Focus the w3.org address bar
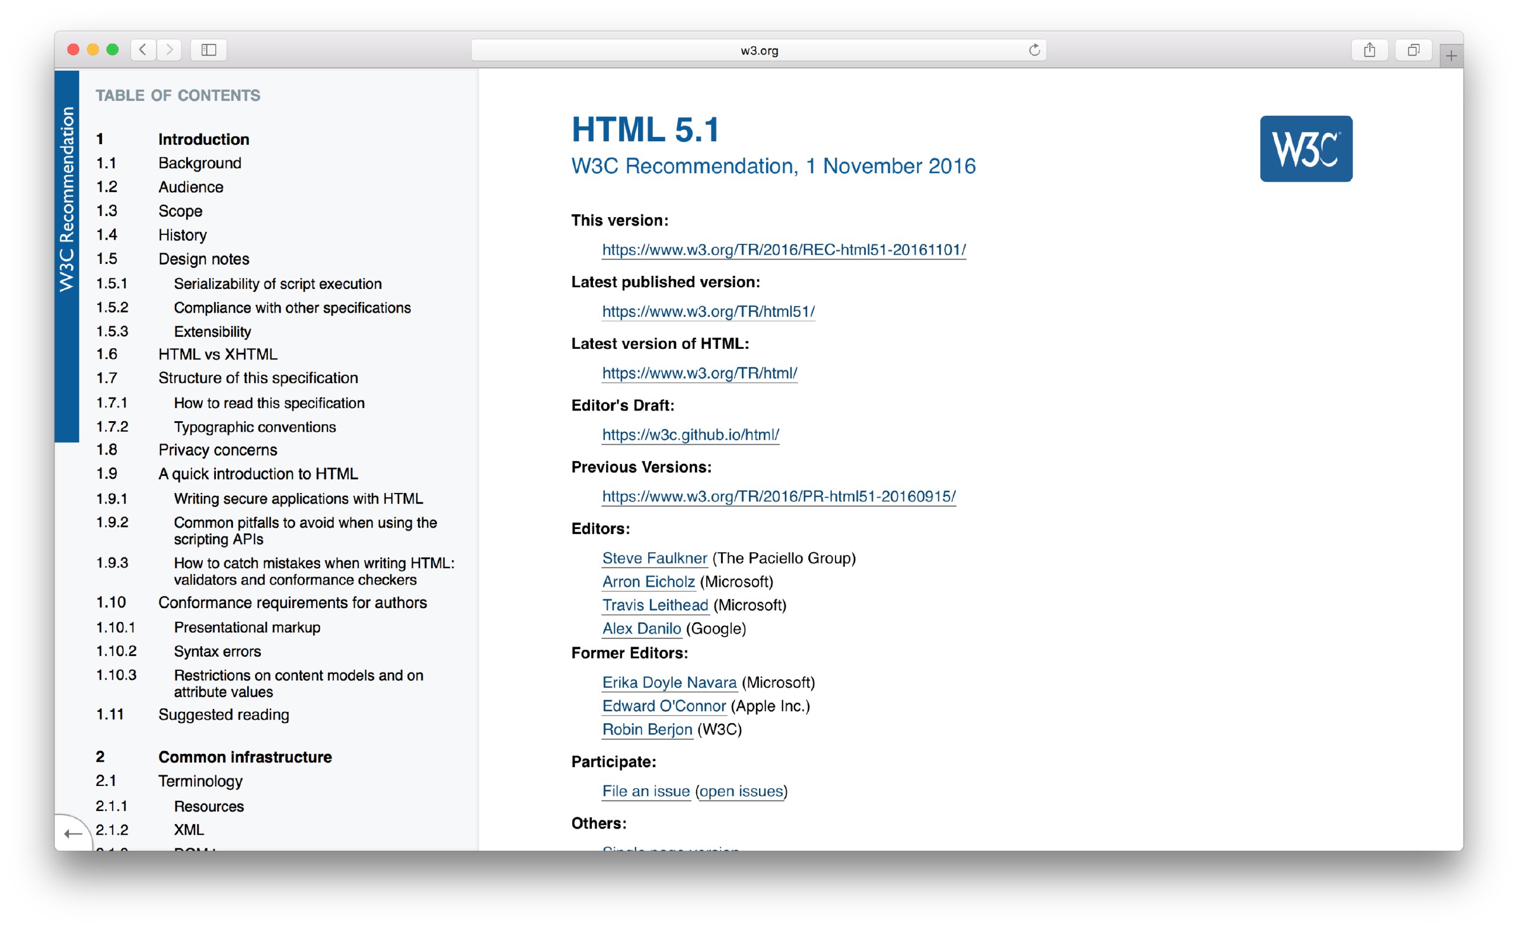 [759, 50]
